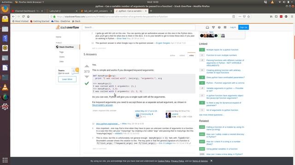
Task: Open 'Does python have overloaded parameters?' link
Action: (x=225, y=77)
